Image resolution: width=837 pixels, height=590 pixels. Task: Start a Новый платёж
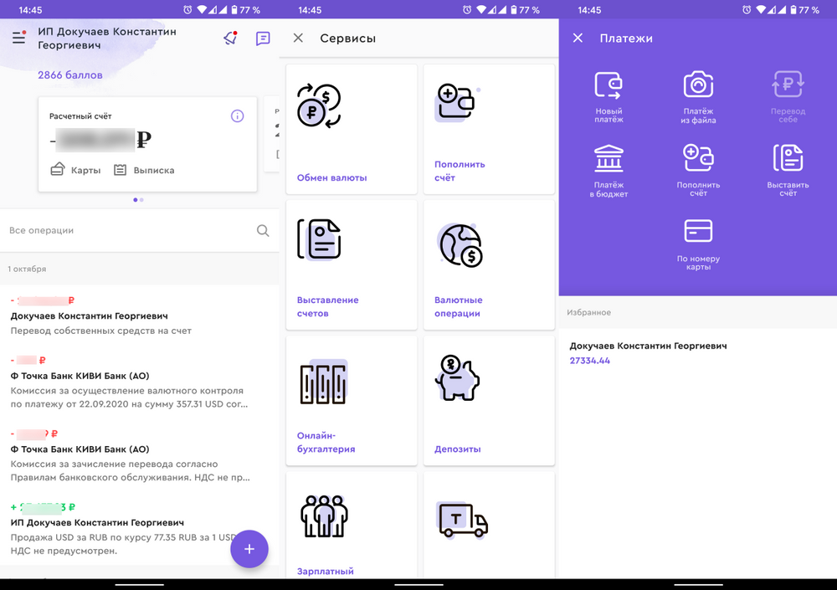608,97
